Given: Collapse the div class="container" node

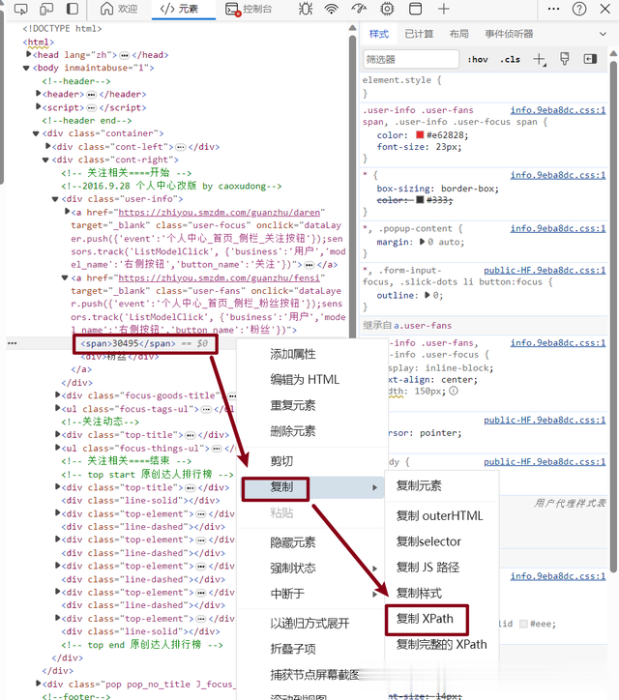Looking at the screenshot, I should click(36, 133).
